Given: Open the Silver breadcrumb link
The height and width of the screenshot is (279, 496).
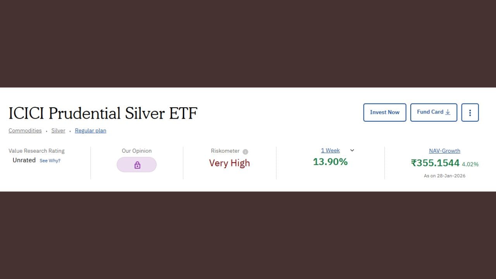Looking at the screenshot, I should [x=58, y=131].
